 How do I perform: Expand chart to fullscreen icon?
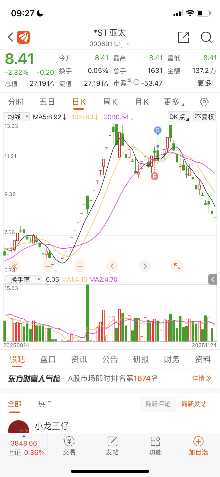tap(177, 266)
